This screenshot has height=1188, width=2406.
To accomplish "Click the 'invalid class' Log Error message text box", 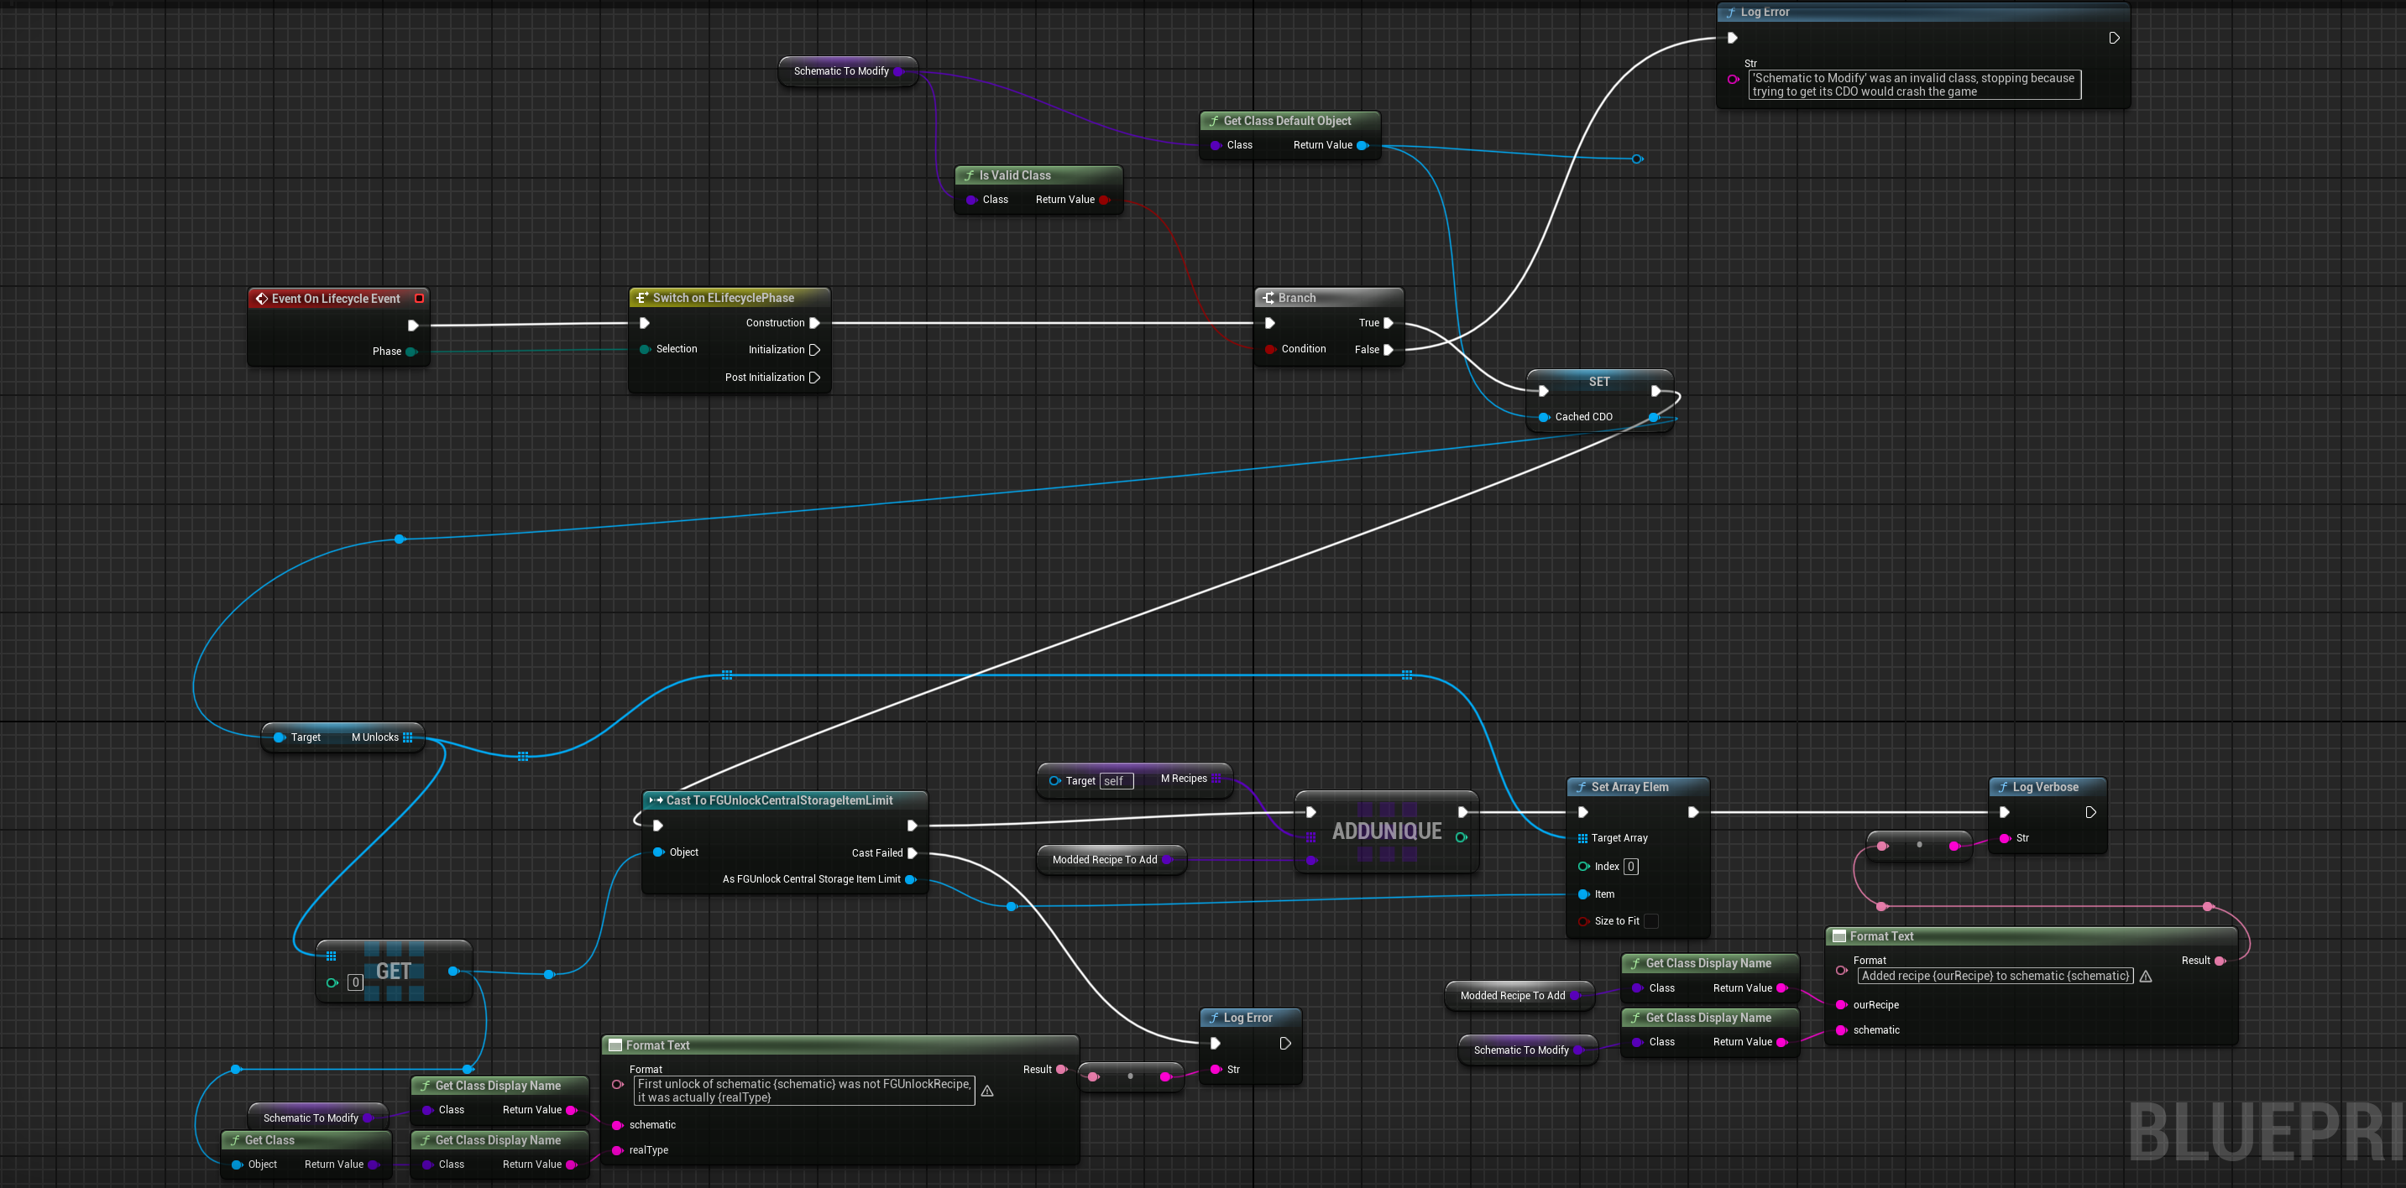I will pyautogui.click(x=1914, y=85).
